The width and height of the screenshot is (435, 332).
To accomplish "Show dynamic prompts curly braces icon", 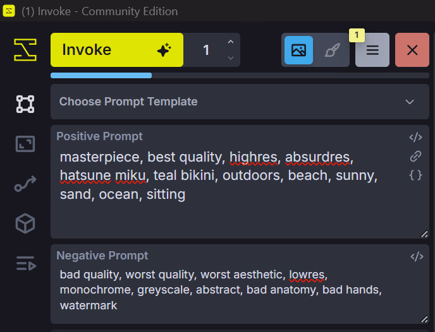I will 415,175.
